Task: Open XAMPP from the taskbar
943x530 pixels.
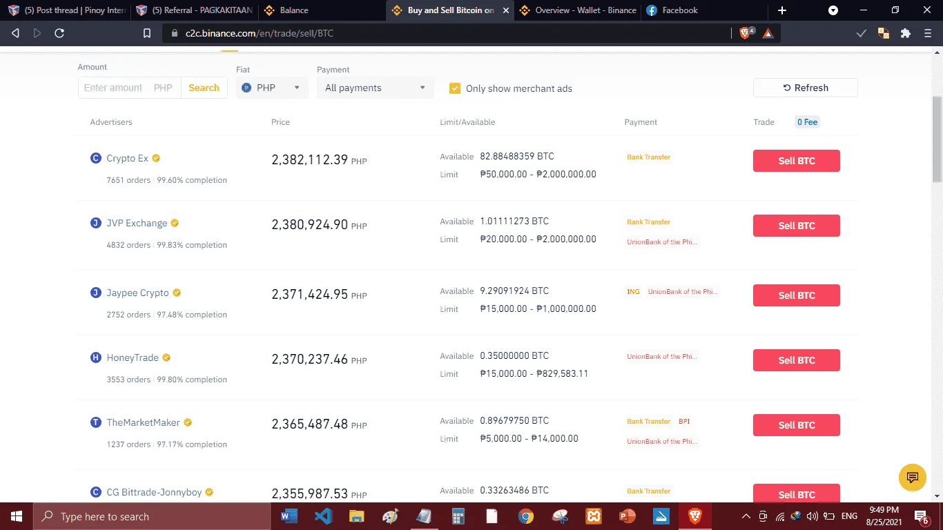Action: [x=594, y=516]
